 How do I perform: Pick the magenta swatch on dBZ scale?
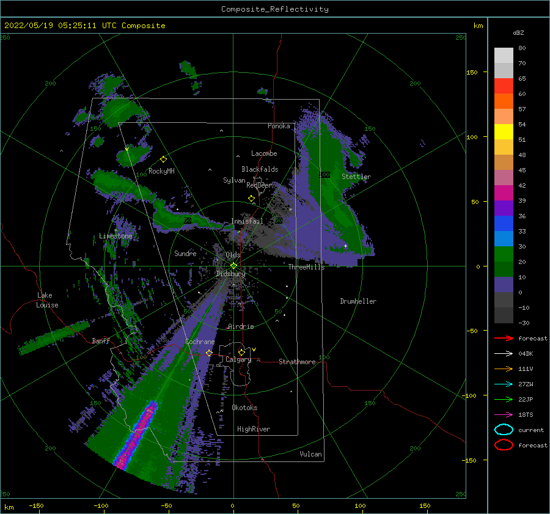504,193
